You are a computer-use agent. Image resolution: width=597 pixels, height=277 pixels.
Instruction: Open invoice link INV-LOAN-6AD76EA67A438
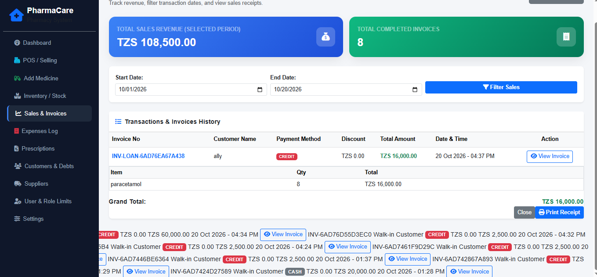pos(148,156)
